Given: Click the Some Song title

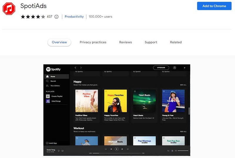Looking at the screenshot, I should click(51, 149).
